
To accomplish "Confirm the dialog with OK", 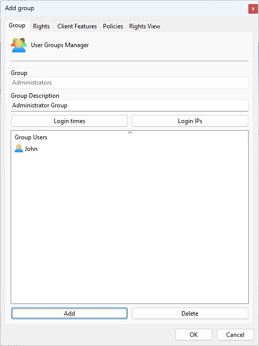I will click(x=194, y=335).
